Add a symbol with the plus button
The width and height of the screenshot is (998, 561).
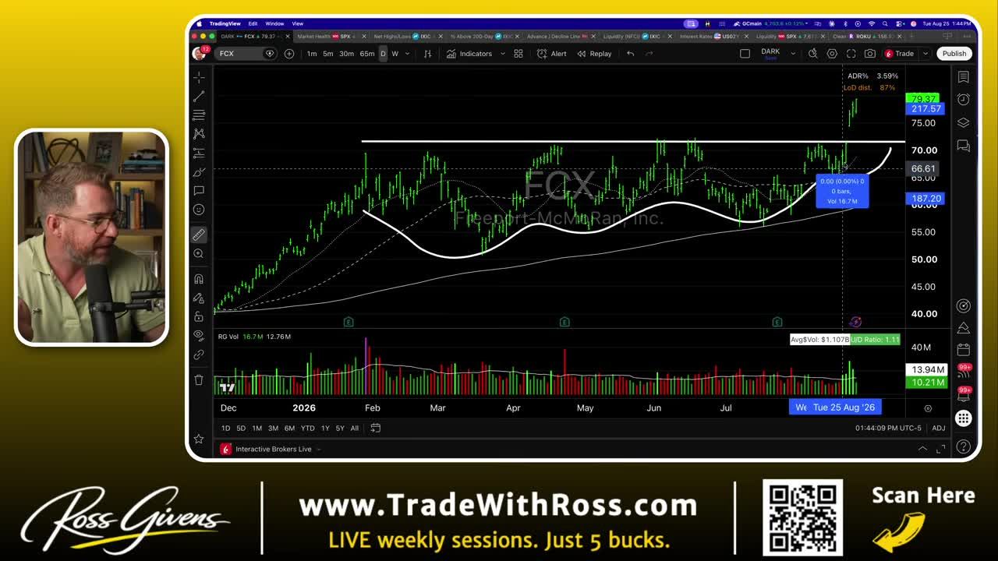pos(289,54)
